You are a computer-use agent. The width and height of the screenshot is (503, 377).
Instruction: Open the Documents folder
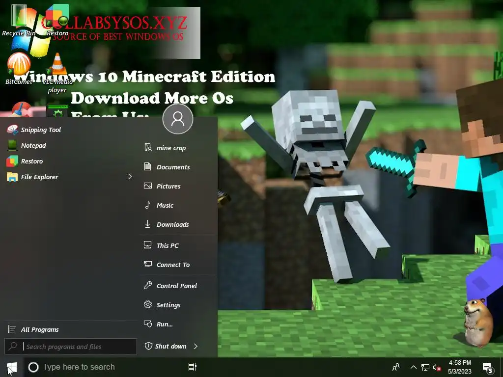coord(178,167)
